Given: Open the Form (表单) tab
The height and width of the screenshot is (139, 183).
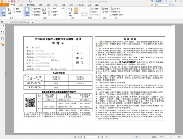Looking at the screenshot, I should (x=48, y=5).
